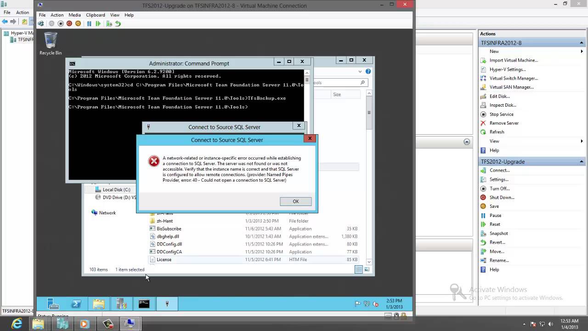This screenshot has width=588, height=331.
Task: Click Command Prompt icon in VM taskbar
Action: pos(144,303)
